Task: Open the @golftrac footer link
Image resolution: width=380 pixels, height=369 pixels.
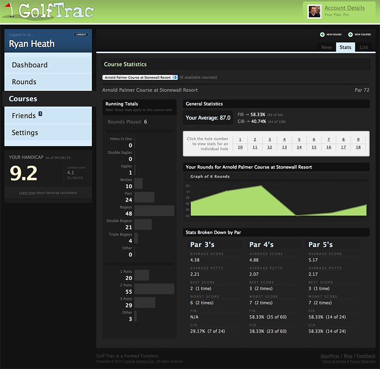Action: tap(330, 356)
